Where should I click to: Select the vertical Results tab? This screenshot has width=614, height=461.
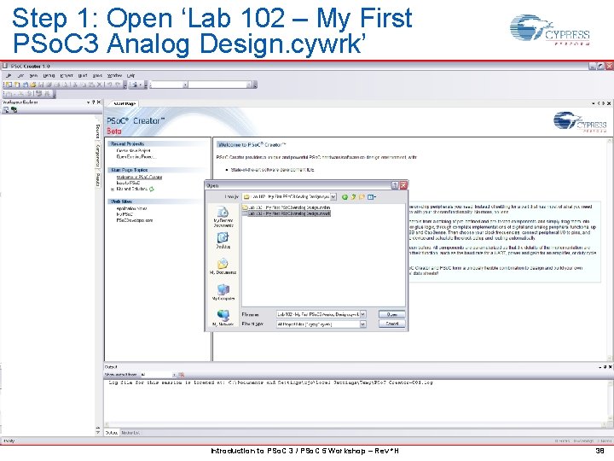pos(98,180)
